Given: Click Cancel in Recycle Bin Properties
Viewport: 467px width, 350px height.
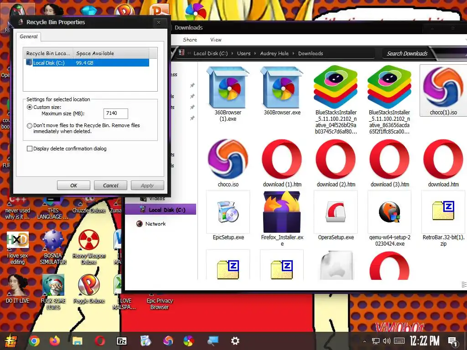Looking at the screenshot, I should click(110, 185).
